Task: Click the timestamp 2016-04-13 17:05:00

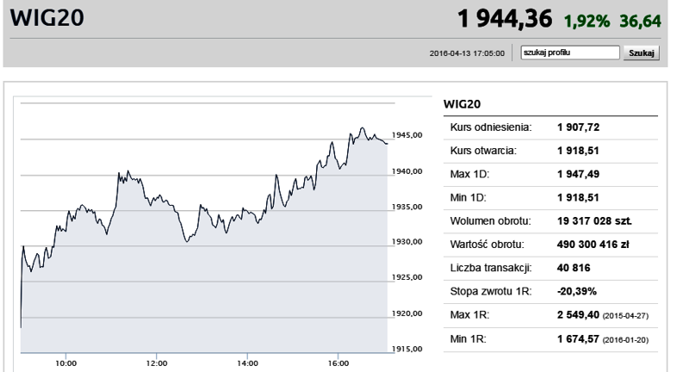Action: click(x=467, y=53)
